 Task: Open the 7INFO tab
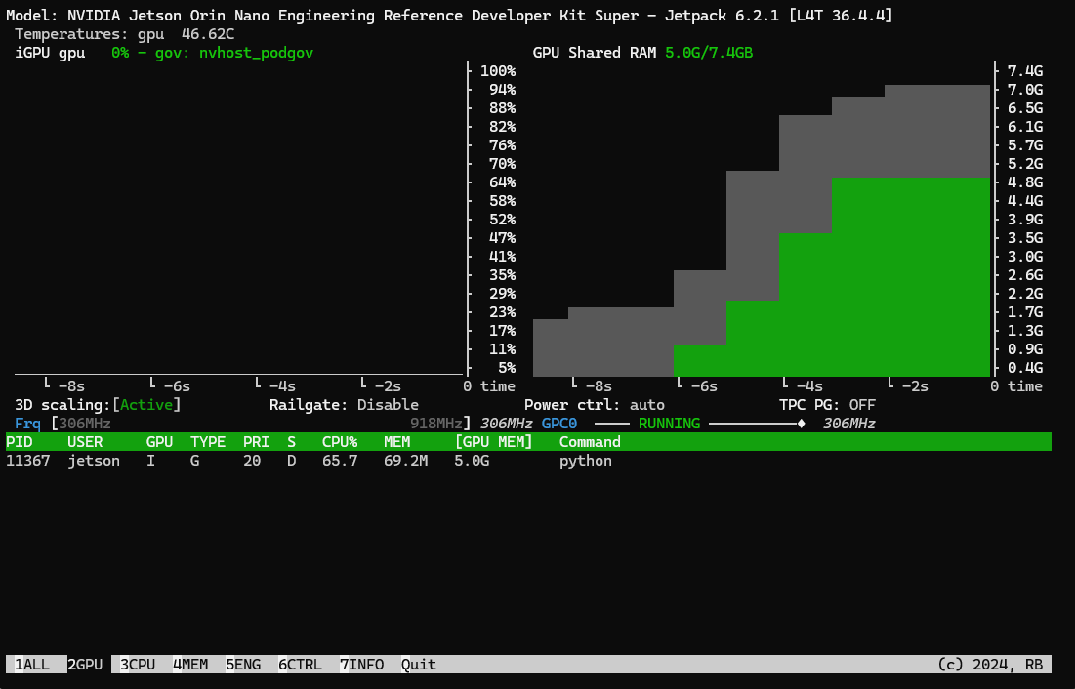(361, 665)
